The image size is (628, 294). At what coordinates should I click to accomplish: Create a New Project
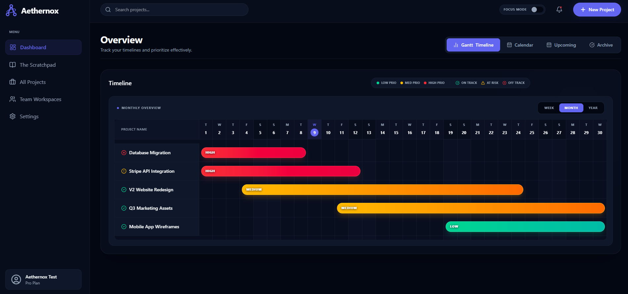597,10
